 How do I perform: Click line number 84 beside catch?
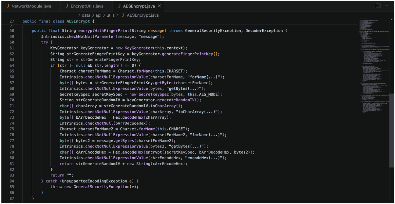click(12, 181)
